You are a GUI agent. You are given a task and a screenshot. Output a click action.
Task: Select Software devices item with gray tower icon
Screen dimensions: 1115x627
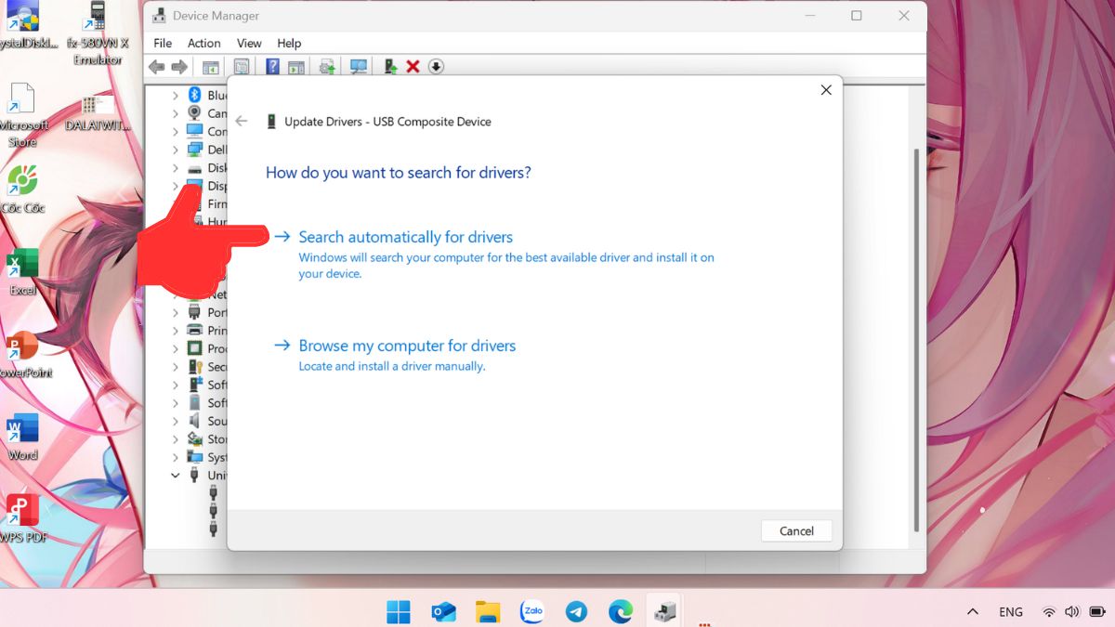[x=206, y=402]
